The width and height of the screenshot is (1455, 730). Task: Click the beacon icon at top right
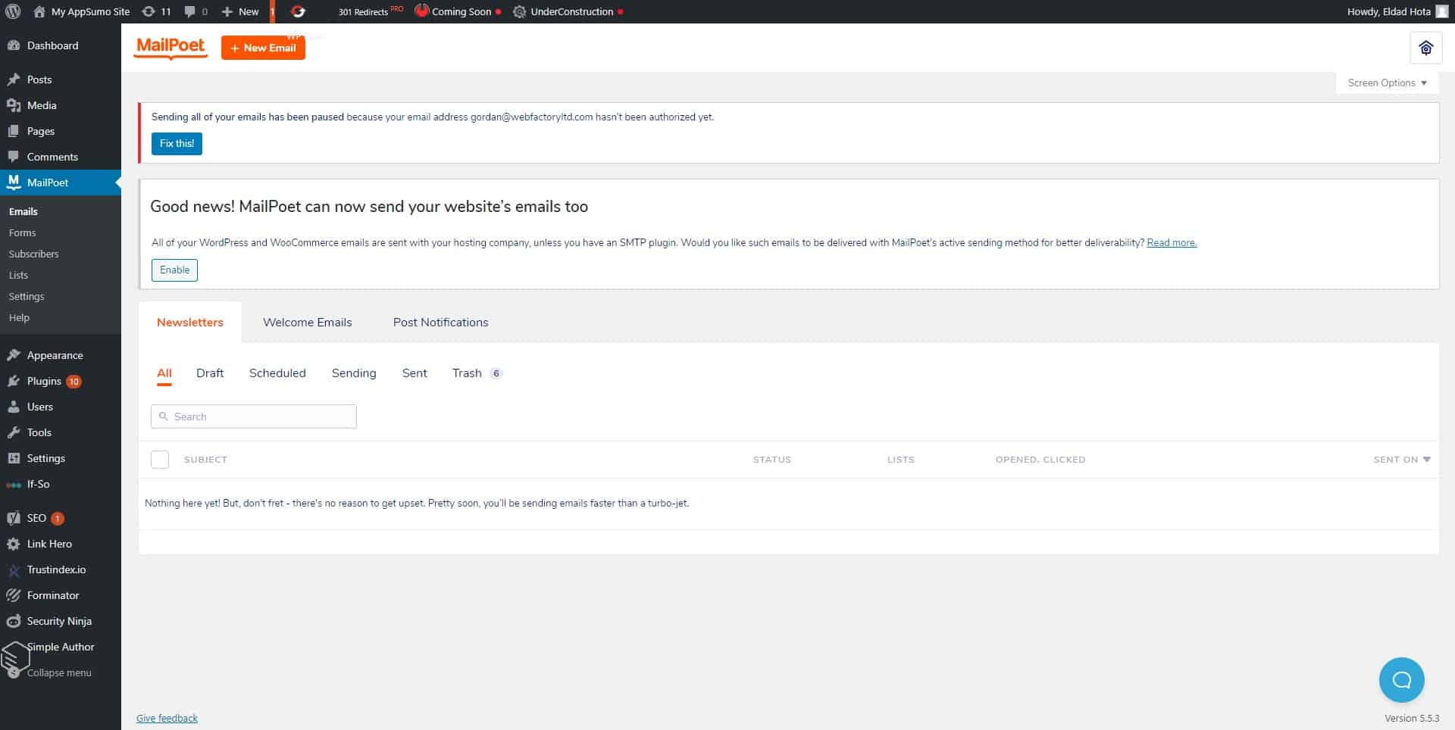(x=1425, y=48)
